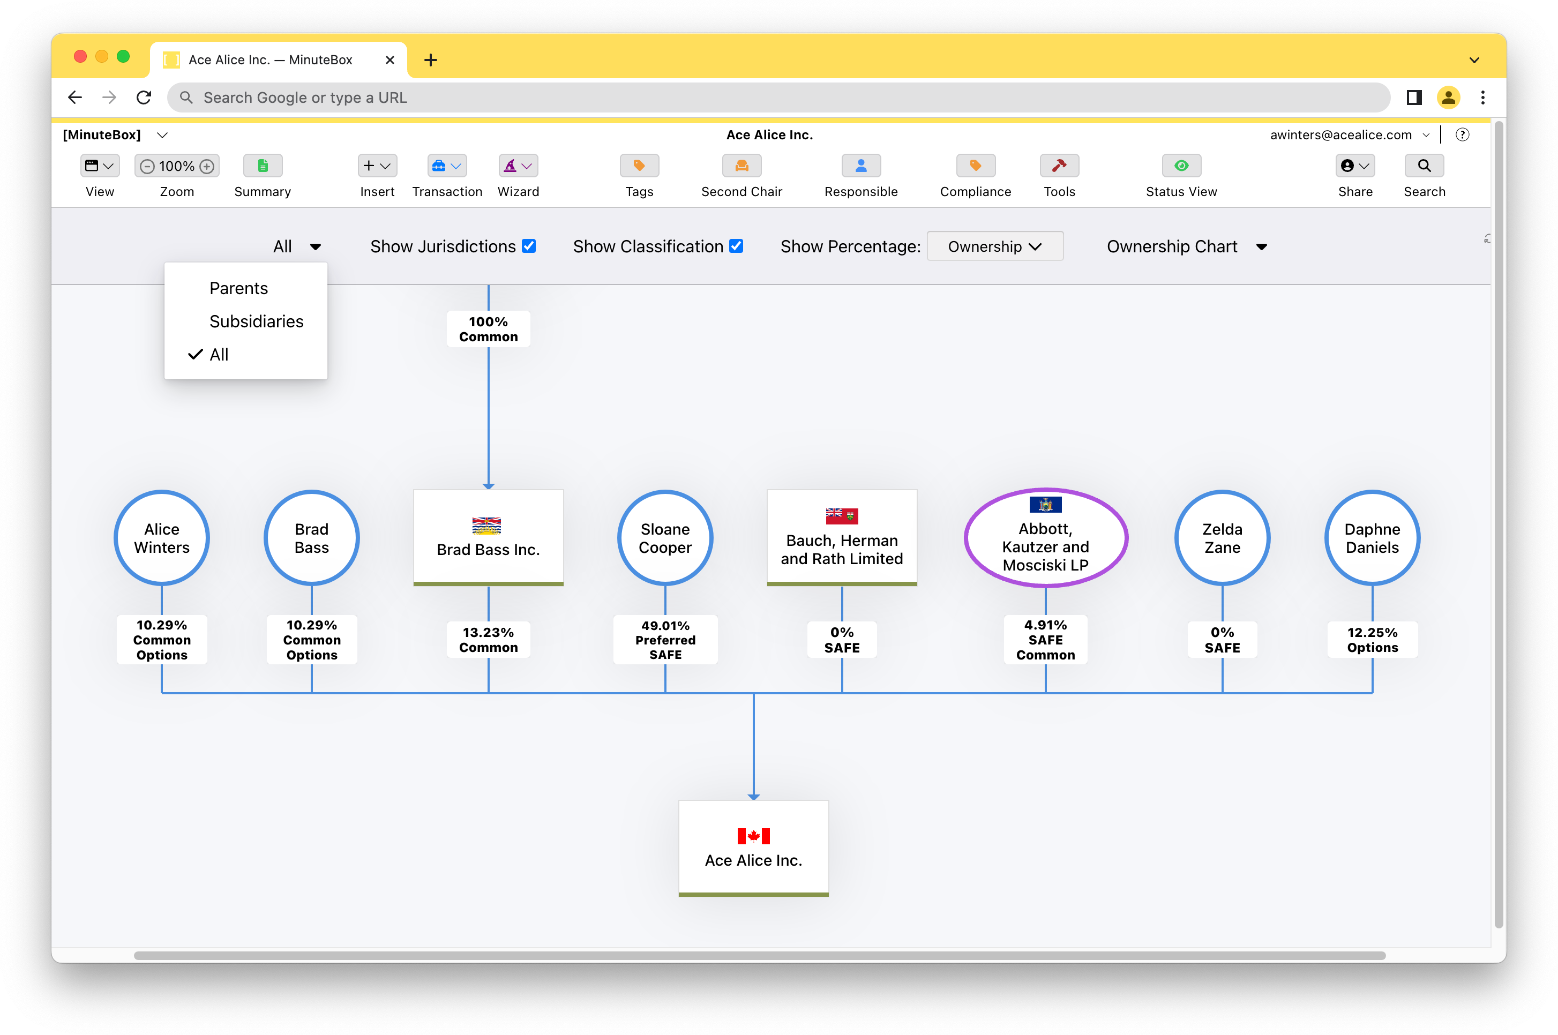This screenshot has width=1558, height=1035.
Task: Select the Sloane Cooper node
Action: click(x=665, y=538)
